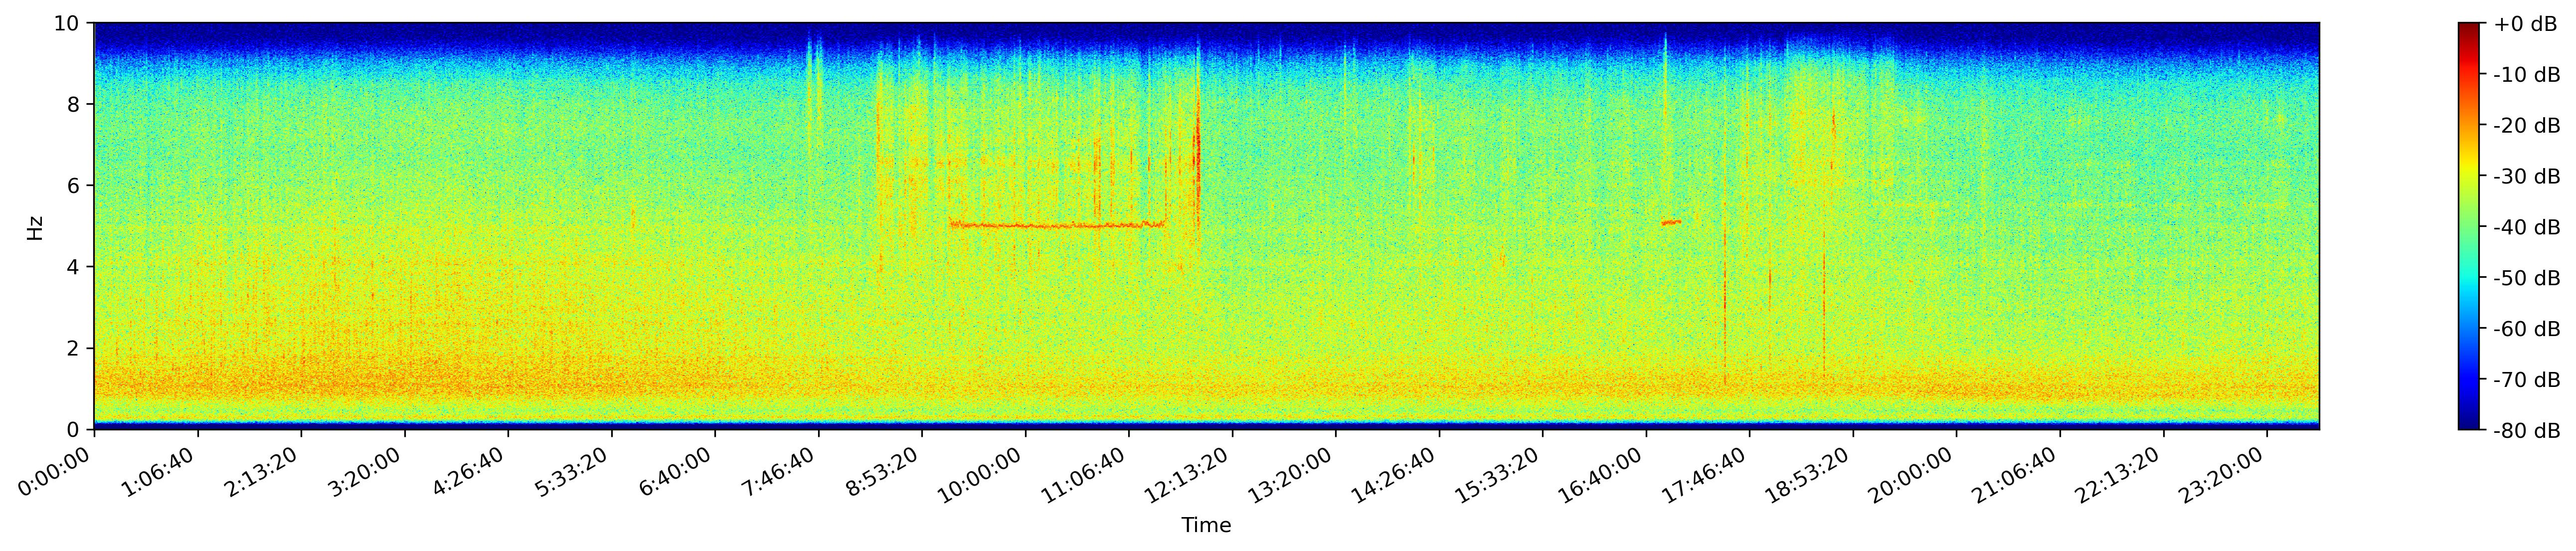Click the "Hz" y-axis title

(36, 227)
